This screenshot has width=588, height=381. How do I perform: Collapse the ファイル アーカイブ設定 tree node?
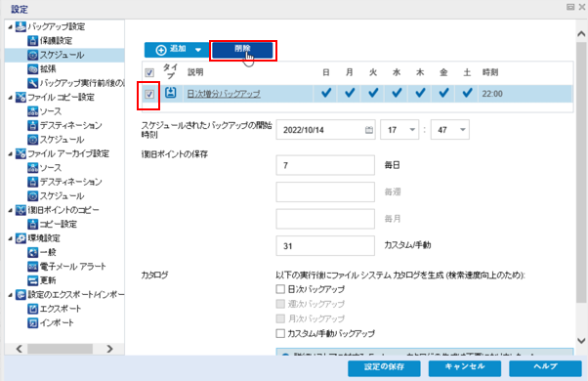pos(10,153)
